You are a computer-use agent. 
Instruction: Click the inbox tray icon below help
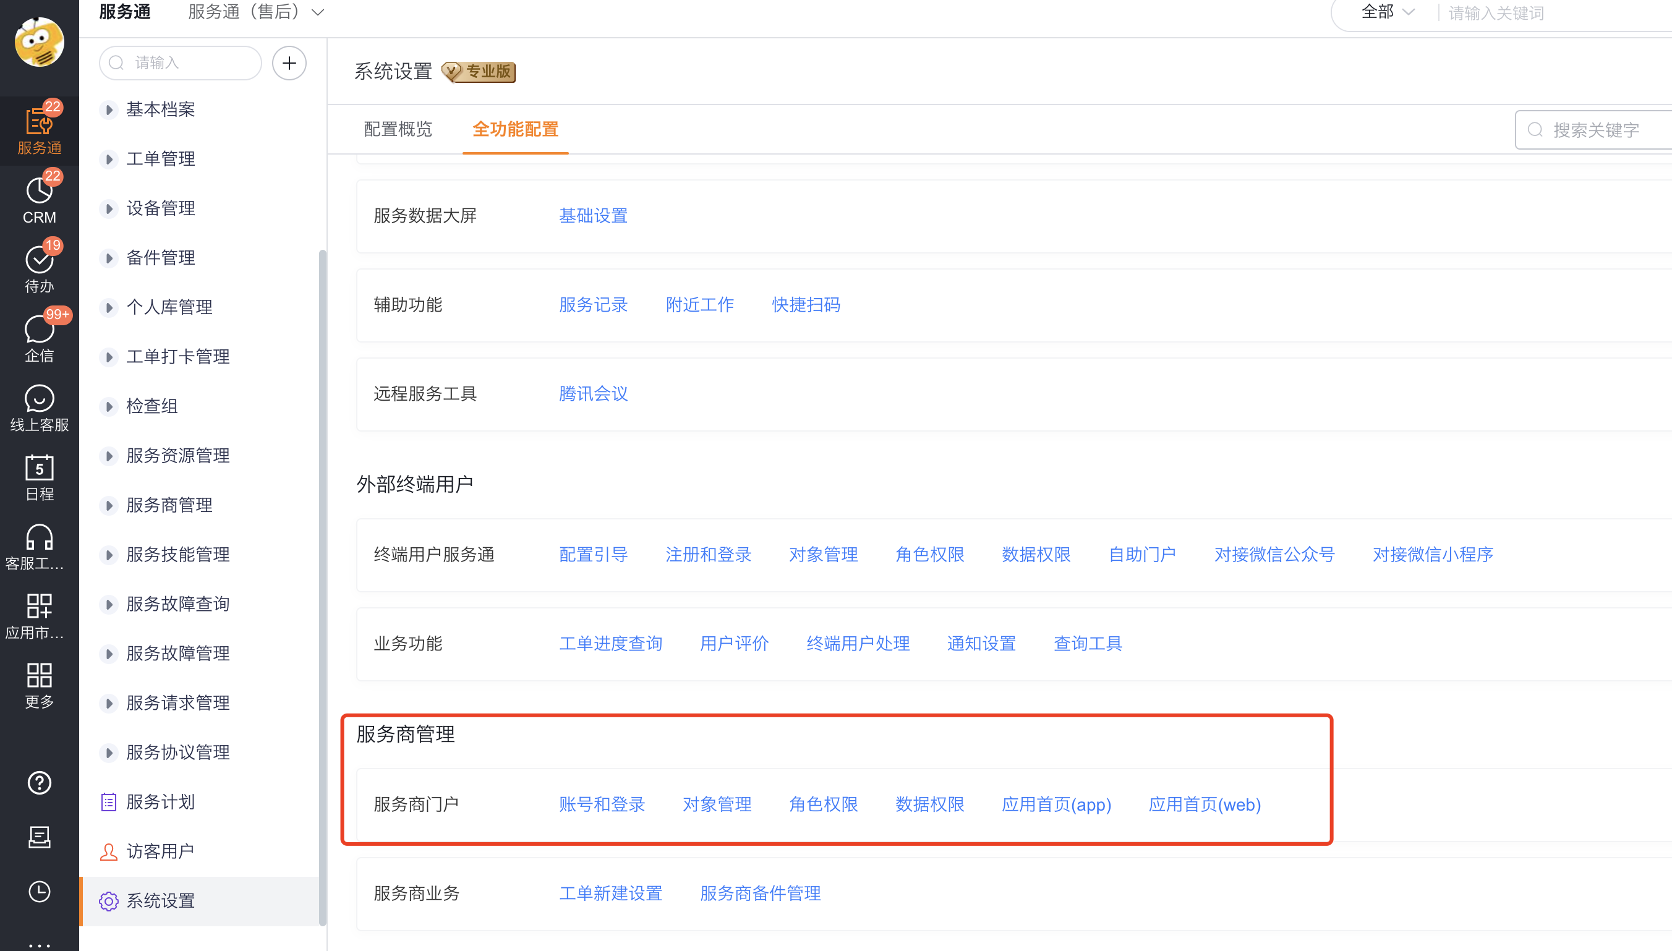[39, 837]
